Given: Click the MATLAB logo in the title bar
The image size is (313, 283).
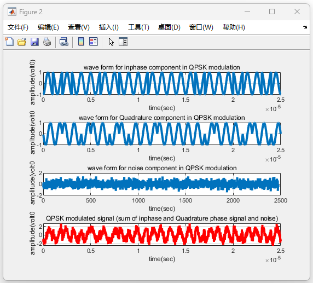Looking at the screenshot, I should [x=12, y=12].
